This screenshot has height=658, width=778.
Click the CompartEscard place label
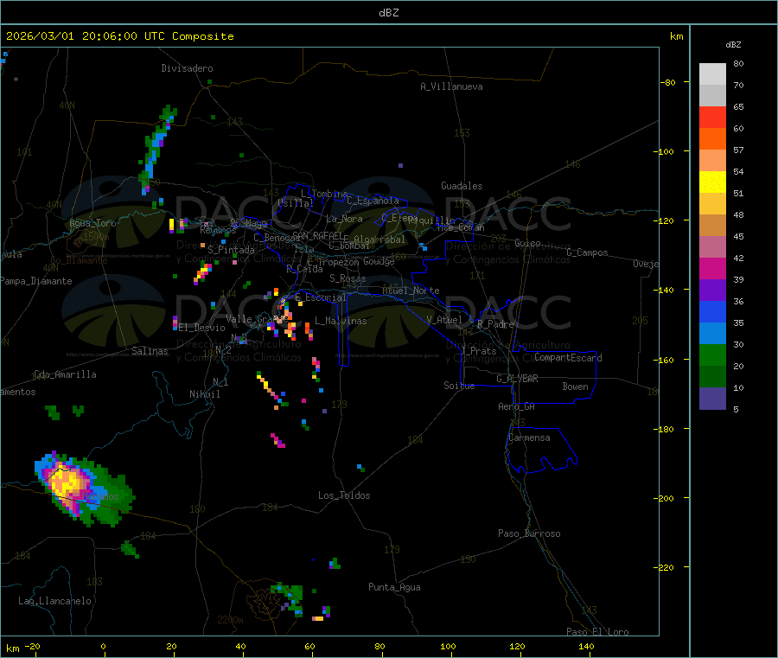coord(568,357)
